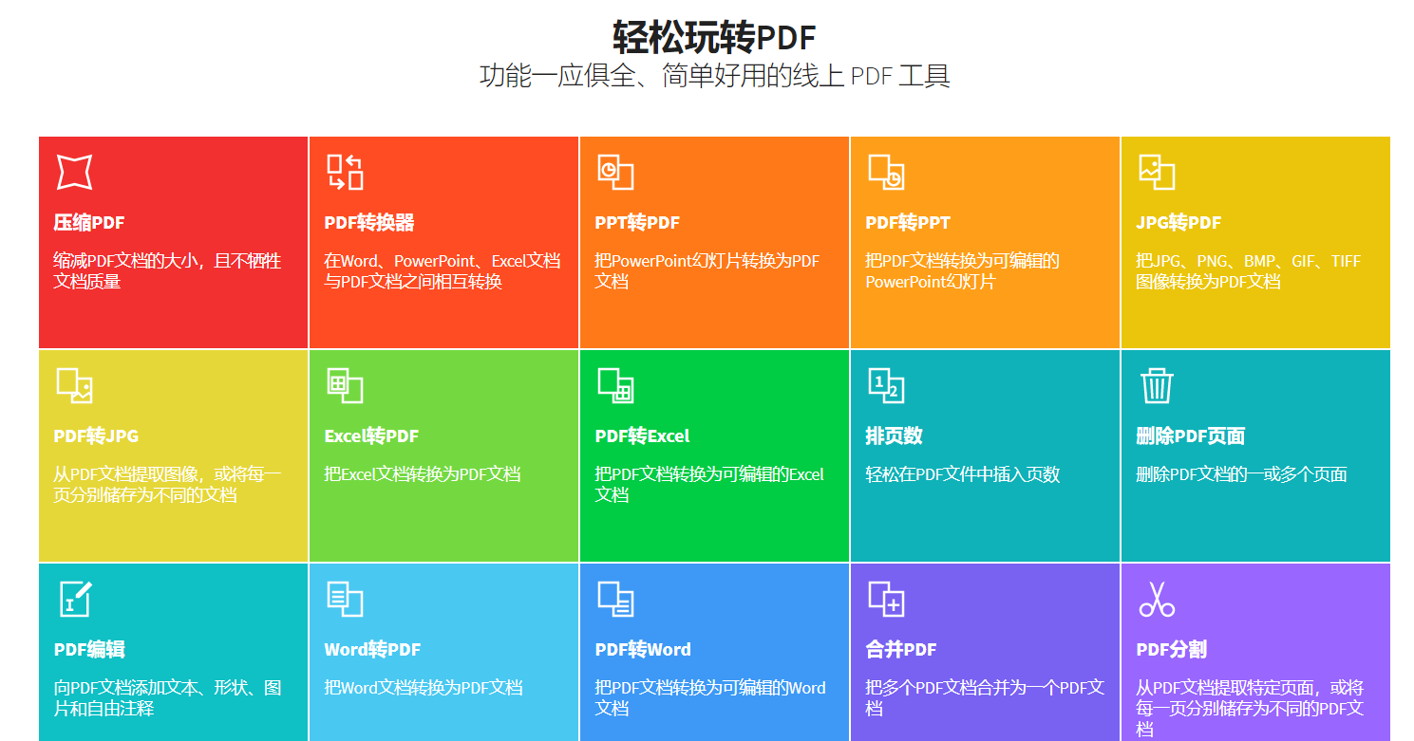Select the JPG转PDF title

point(1178,223)
